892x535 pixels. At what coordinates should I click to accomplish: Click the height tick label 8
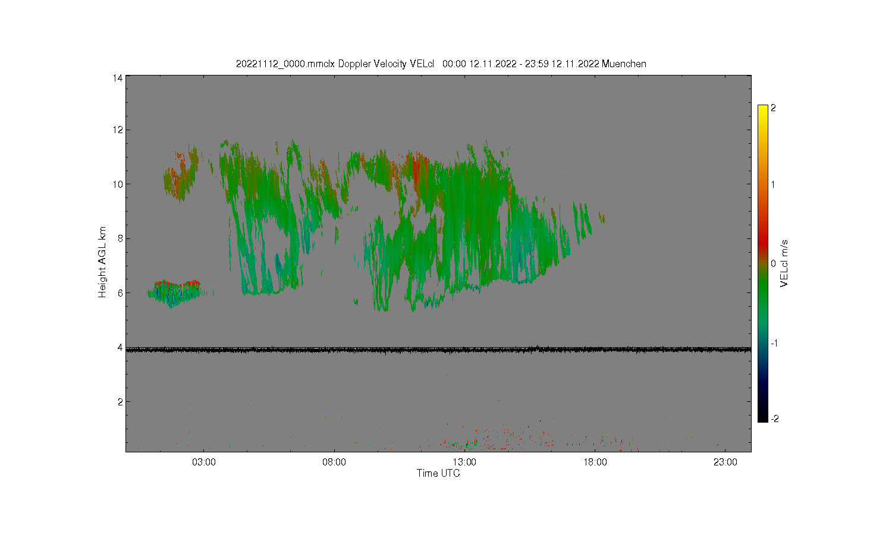coord(120,238)
